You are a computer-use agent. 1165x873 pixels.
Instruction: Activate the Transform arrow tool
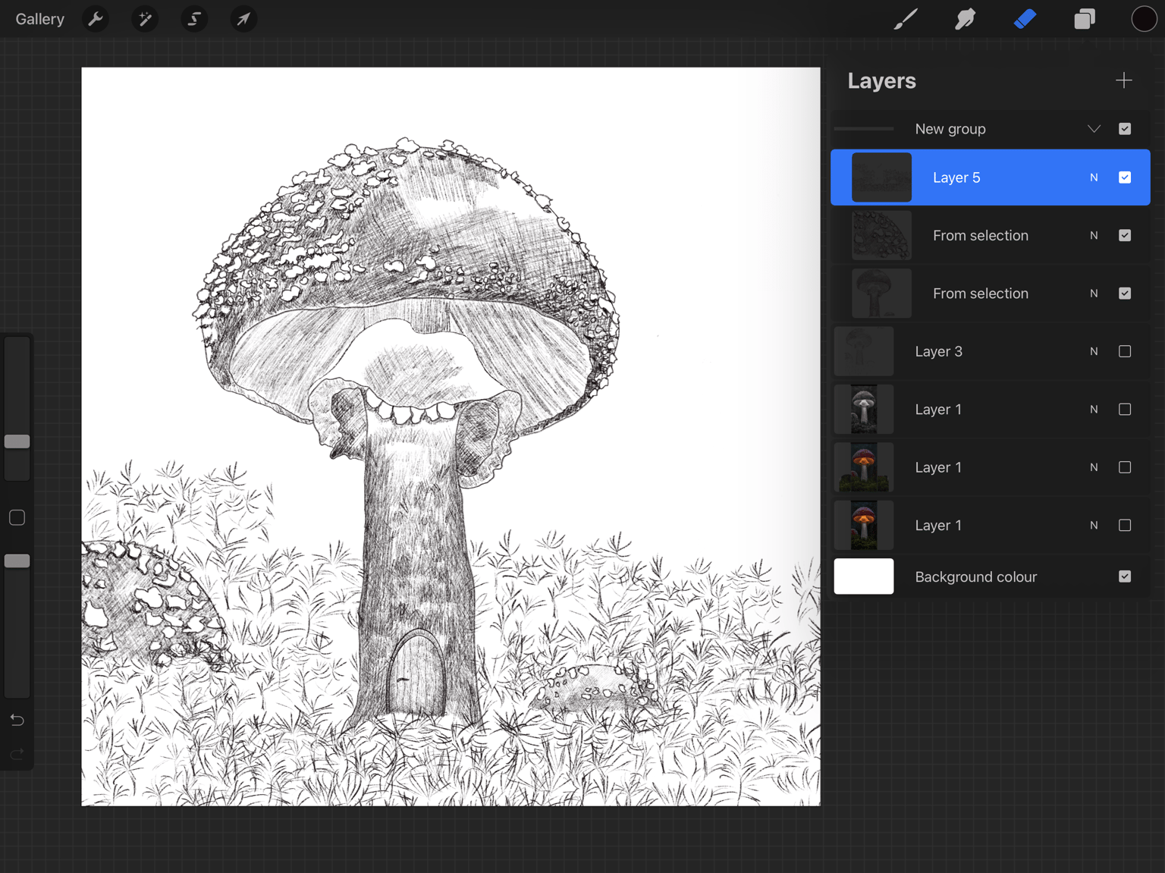(x=243, y=19)
